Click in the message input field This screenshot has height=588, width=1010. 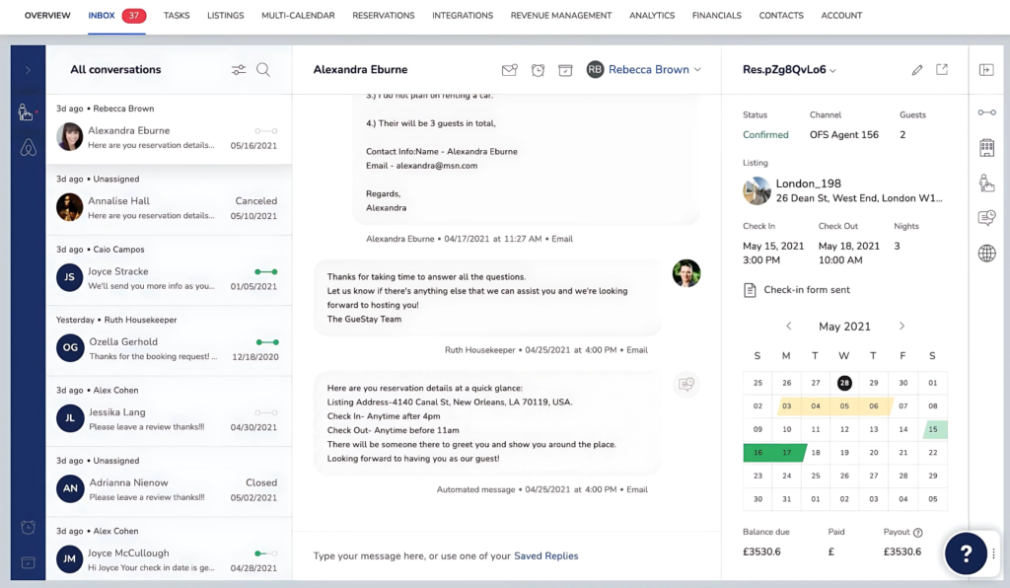click(506, 555)
